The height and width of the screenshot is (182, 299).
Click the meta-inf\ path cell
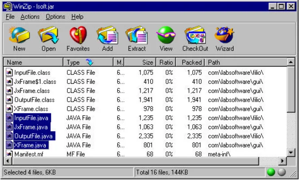tap(219, 154)
